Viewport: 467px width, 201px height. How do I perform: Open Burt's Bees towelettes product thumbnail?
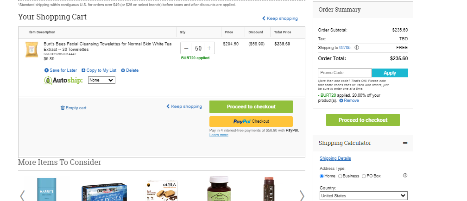pyautogui.click(x=32, y=49)
